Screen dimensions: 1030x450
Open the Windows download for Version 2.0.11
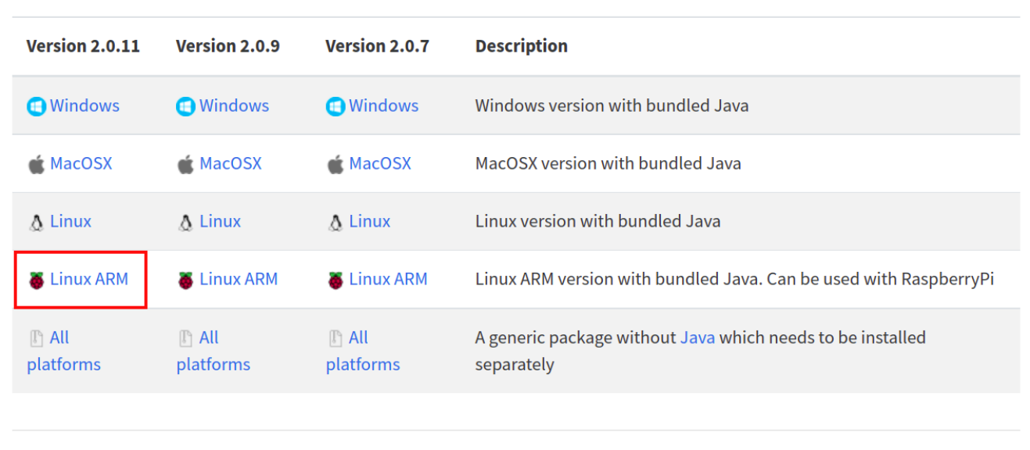[84, 105]
